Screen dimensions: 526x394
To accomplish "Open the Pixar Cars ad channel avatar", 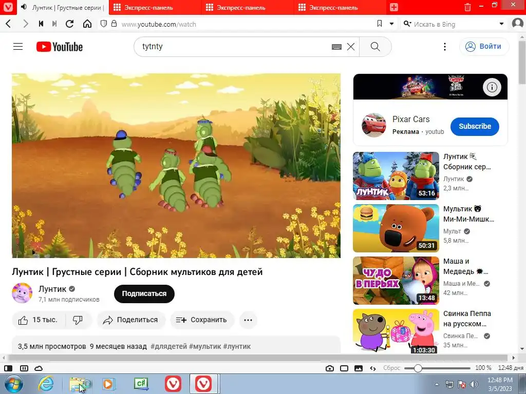I will [x=374, y=125].
